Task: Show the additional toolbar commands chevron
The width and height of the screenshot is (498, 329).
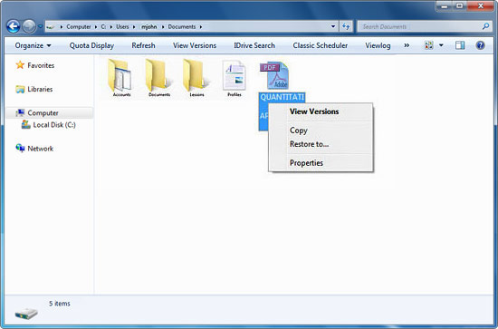Action: coord(407,45)
